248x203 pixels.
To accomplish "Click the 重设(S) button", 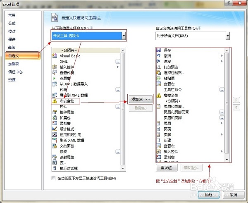I will (167, 168).
